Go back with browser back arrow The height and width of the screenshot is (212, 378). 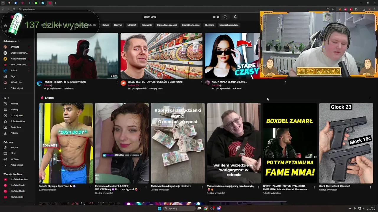pyautogui.click(x=3, y=9)
